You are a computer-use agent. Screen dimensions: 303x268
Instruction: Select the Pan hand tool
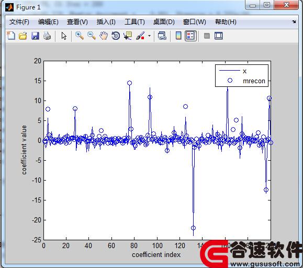(104, 36)
